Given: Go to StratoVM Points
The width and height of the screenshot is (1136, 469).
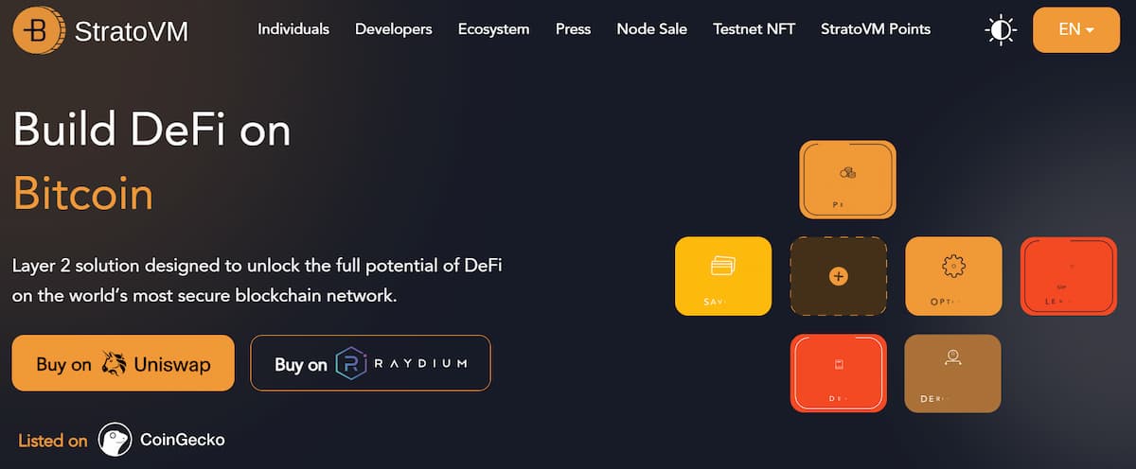Looking at the screenshot, I should 876,29.
